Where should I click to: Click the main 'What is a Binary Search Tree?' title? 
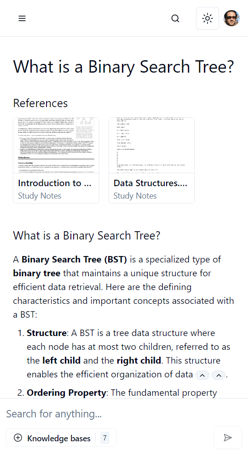[124, 67]
